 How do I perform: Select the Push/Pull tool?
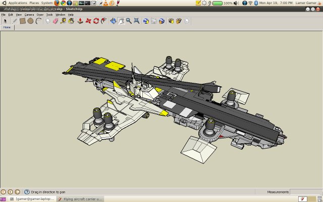point(80,21)
